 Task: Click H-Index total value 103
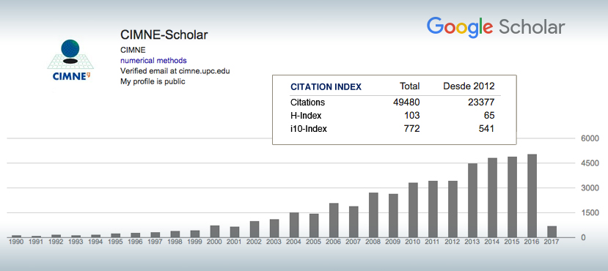coord(411,116)
